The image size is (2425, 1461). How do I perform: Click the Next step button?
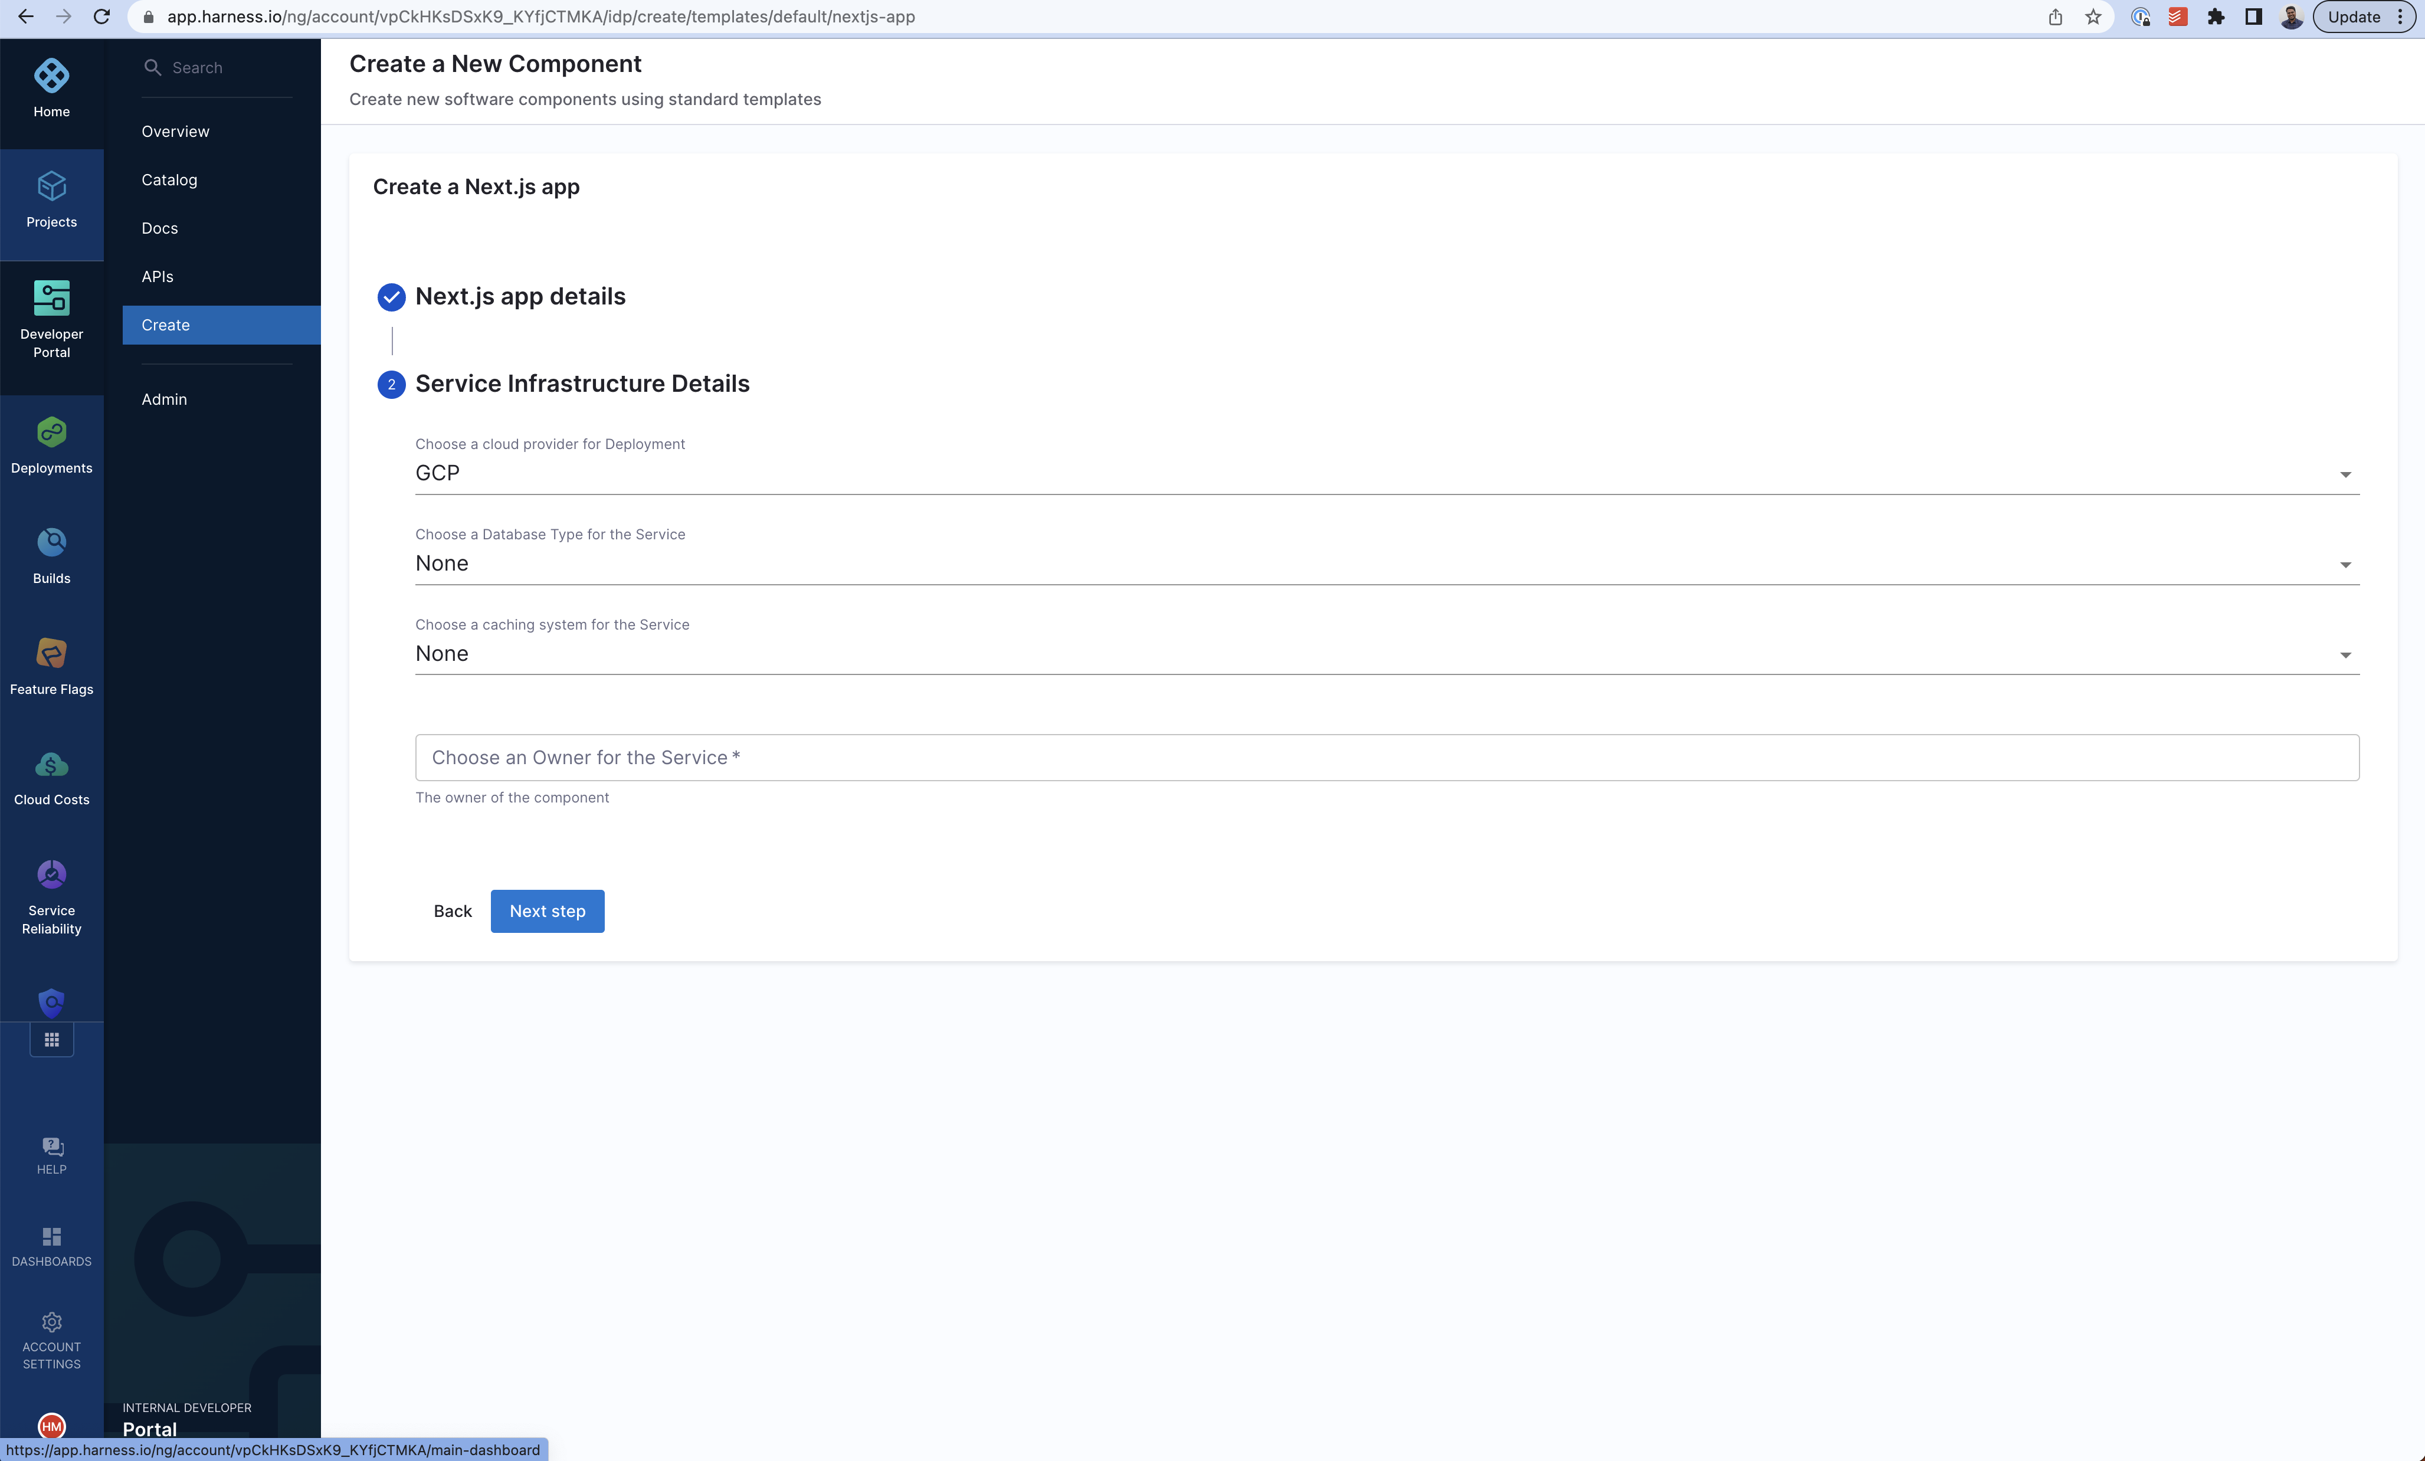pos(547,912)
